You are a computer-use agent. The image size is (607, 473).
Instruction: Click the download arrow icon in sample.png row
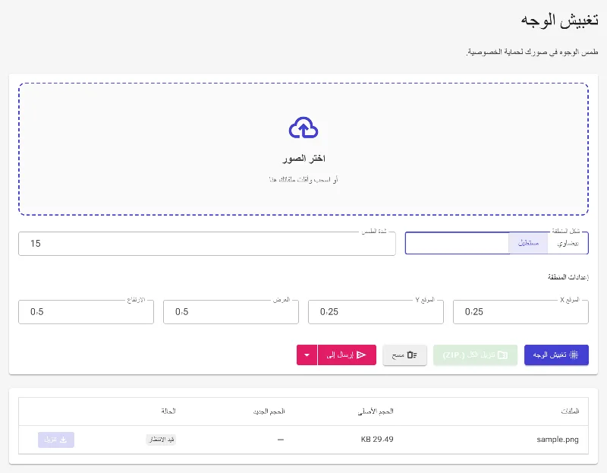coord(64,440)
